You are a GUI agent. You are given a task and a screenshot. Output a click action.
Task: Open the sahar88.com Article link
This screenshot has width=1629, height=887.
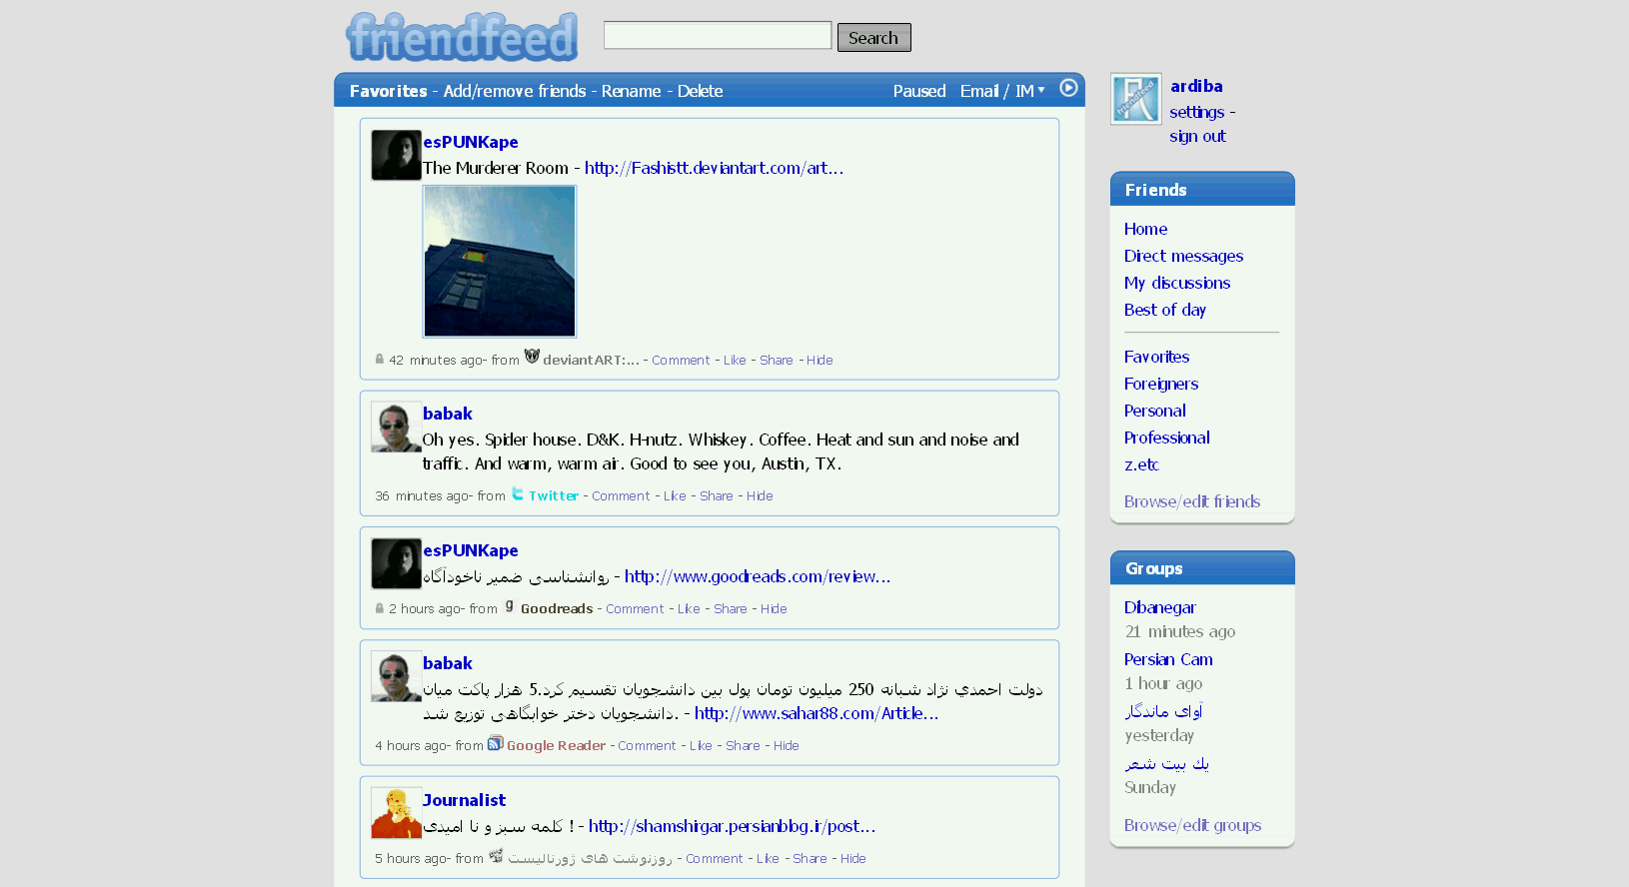(816, 713)
